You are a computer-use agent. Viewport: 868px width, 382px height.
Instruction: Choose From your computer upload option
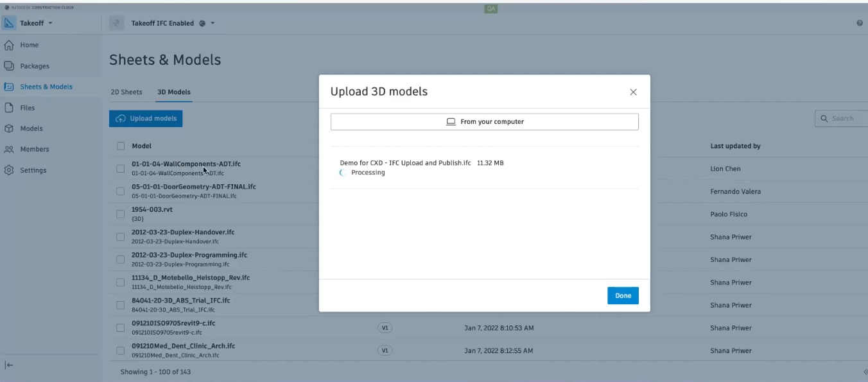pos(485,121)
